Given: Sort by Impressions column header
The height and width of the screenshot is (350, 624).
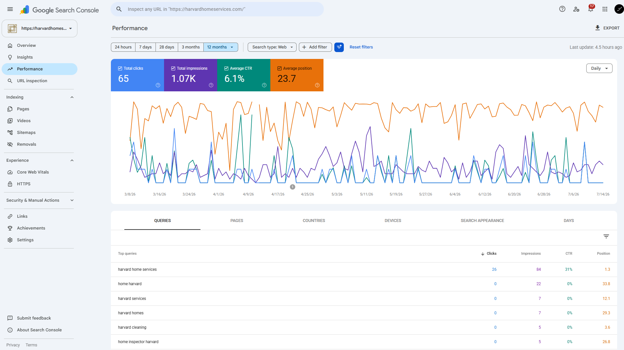Looking at the screenshot, I should [531, 254].
